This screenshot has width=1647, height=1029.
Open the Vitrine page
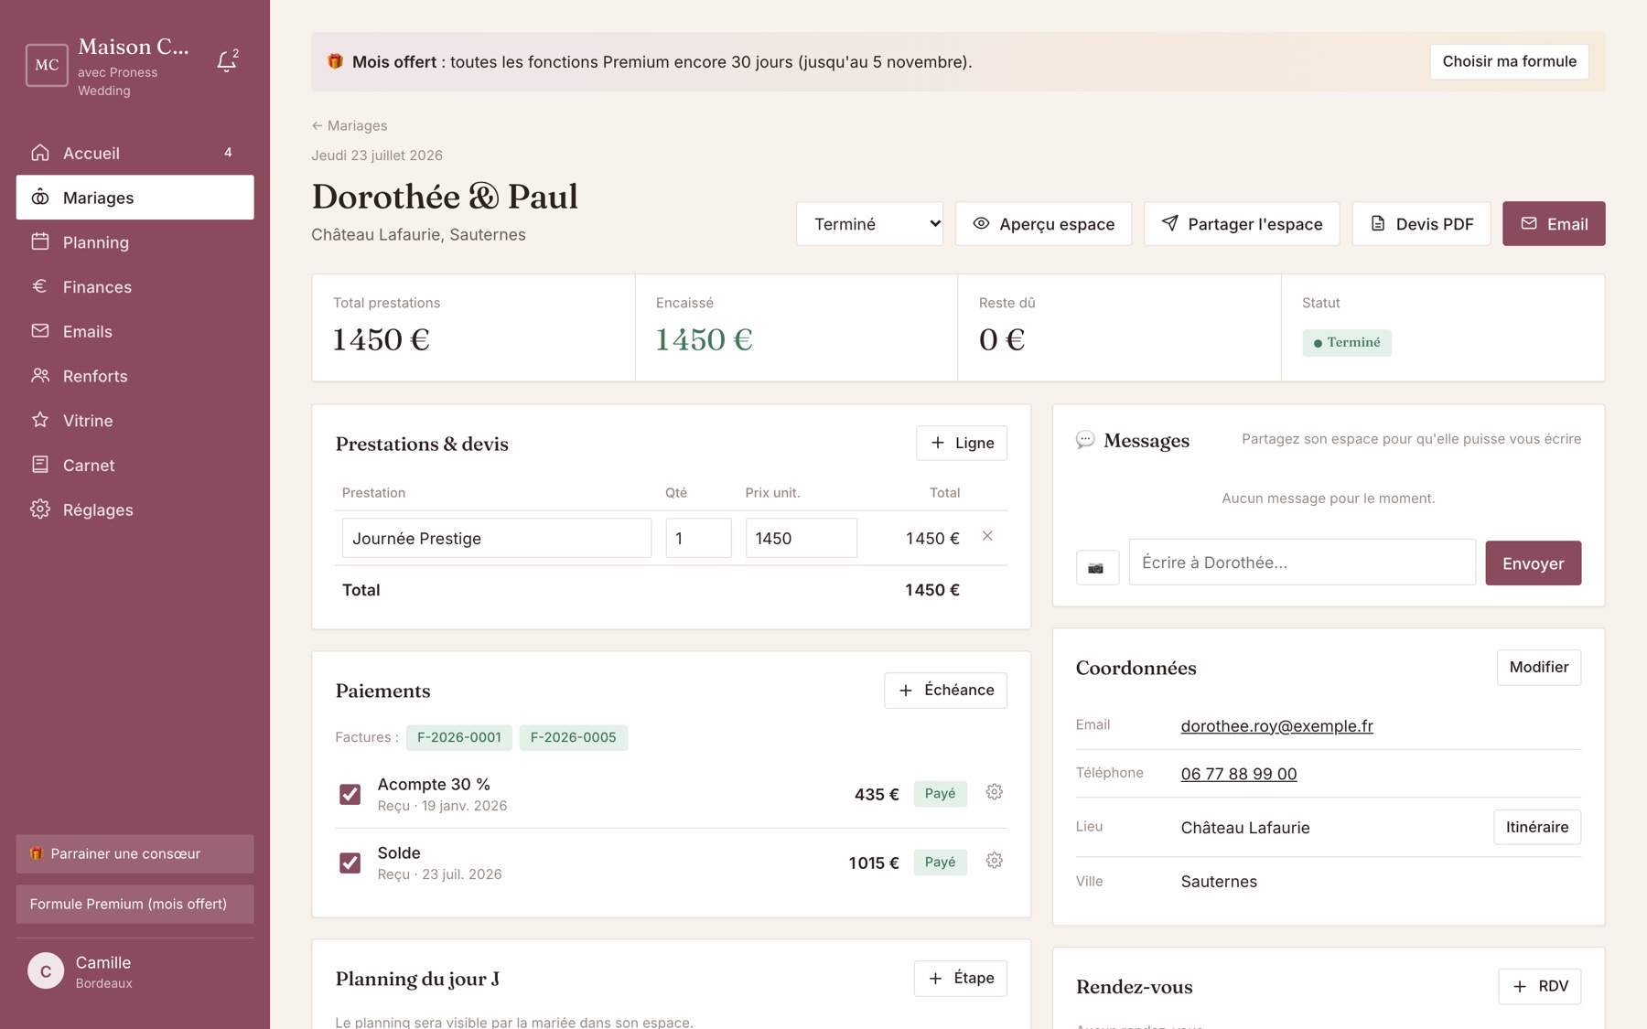click(x=135, y=421)
